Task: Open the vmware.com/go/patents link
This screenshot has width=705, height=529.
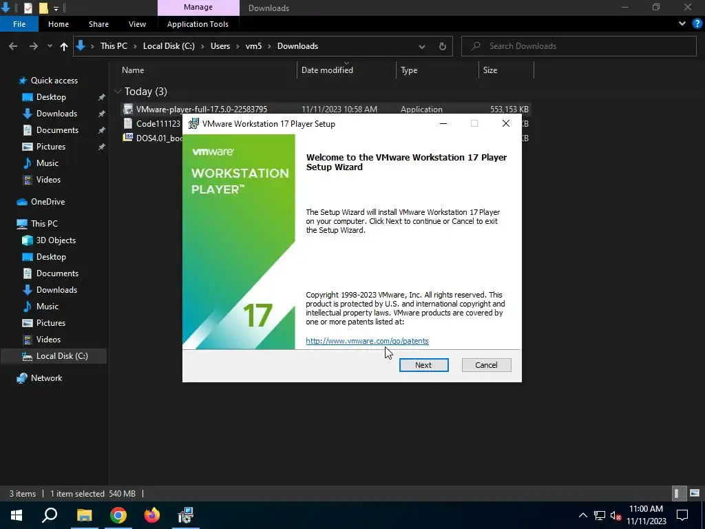Action: coord(367,341)
